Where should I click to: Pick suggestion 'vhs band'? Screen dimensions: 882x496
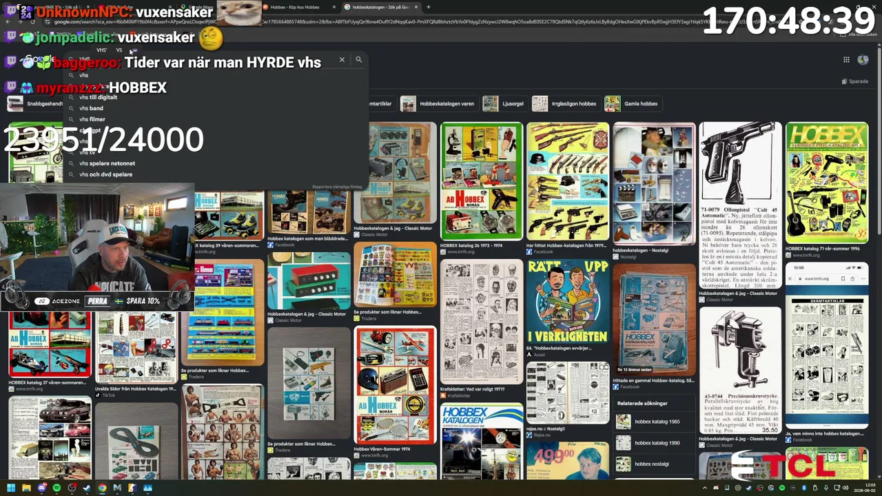click(x=91, y=108)
